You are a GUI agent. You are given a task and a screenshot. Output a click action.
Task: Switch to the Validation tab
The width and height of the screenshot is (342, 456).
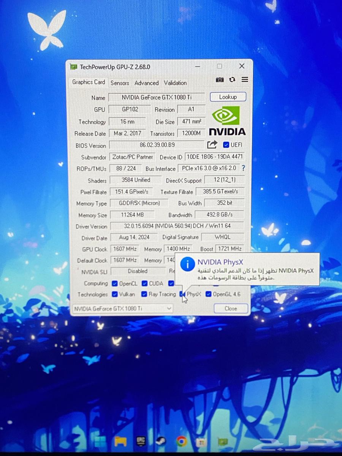[x=175, y=83]
